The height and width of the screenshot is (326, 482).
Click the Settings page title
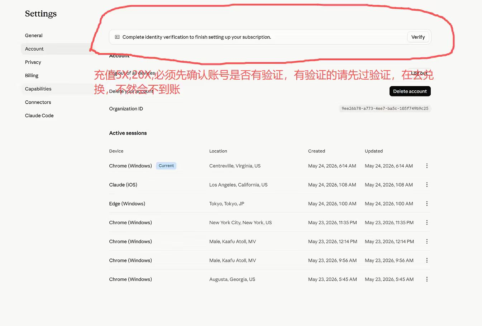(41, 14)
